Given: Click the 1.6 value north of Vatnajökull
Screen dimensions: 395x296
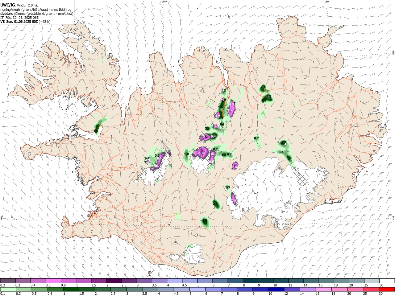Looking at the screenshot, I should [x=289, y=158].
